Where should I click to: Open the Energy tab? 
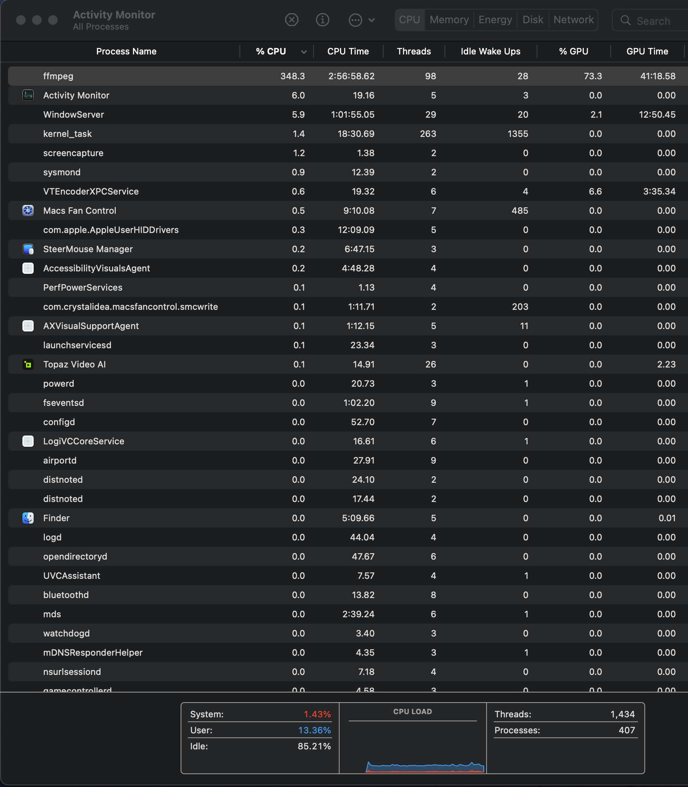495,20
